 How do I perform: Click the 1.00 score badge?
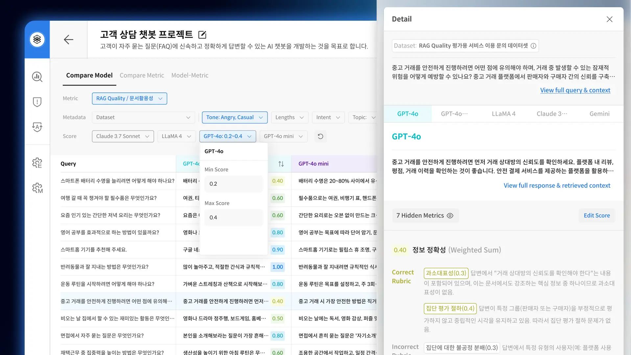pos(277,267)
